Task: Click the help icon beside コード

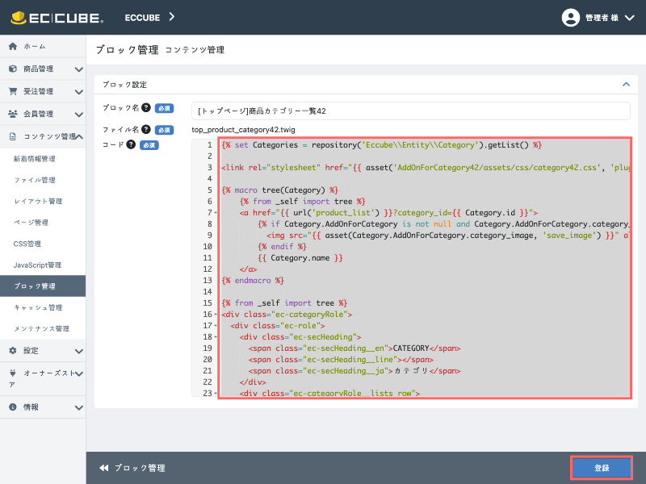Action: [131, 144]
